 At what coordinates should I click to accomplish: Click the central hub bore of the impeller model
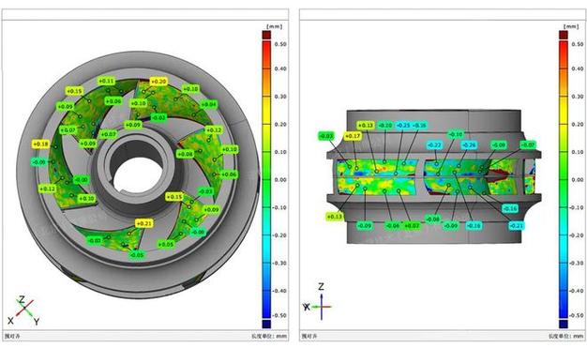coord(138,175)
